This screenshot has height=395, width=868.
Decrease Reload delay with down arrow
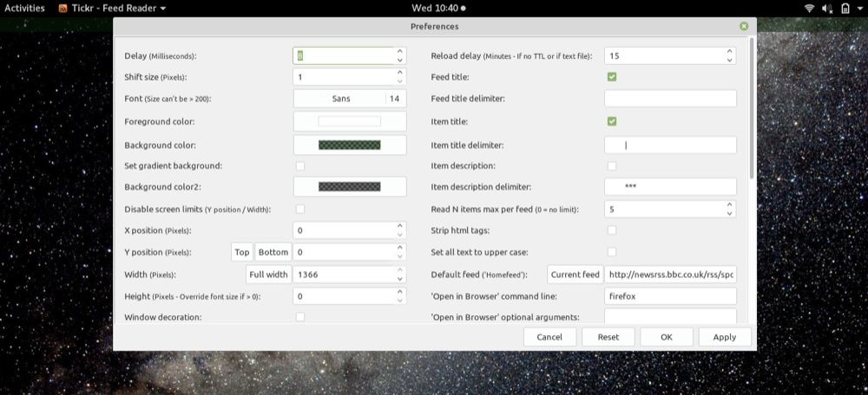tap(730, 61)
